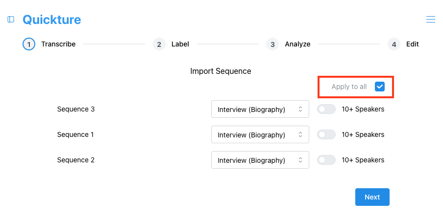Open Sequence 1 interview type dropdown
This screenshot has height=221, width=443.
260,134
